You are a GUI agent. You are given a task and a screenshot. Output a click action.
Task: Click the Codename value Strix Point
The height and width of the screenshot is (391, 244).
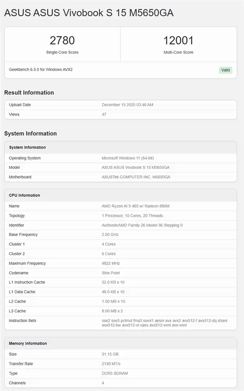click(111, 273)
